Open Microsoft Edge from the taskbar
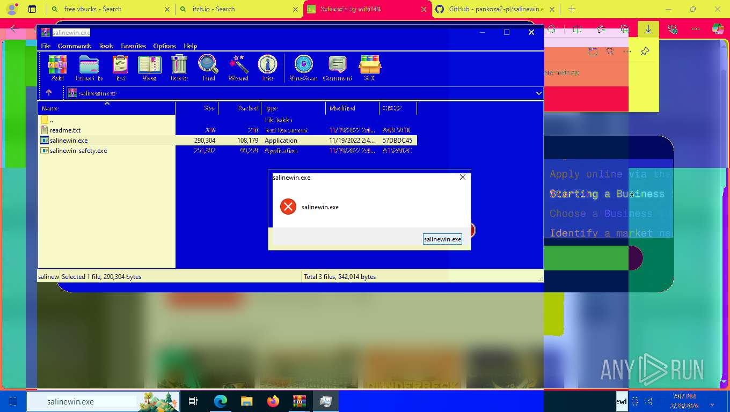This screenshot has width=730, height=412. click(x=221, y=401)
